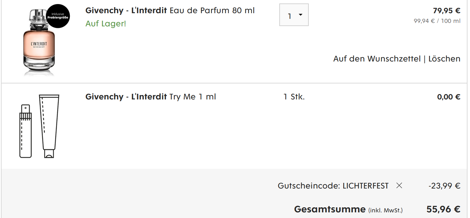Click the quantity dropdown arrow
Image resolution: width=470 pixels, height=218 pixels.
[x=301, y=15]
